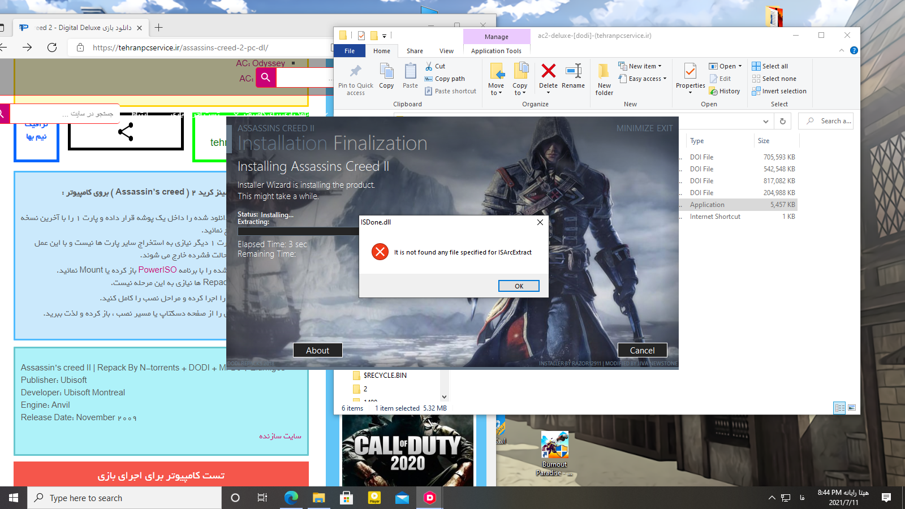
Task: Open the installer's About button
Action: click(317, 351)
